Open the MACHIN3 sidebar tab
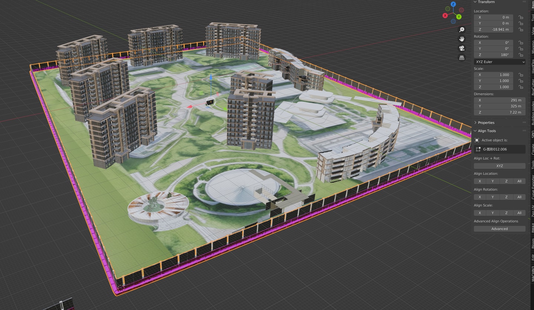This screenshot has width=534, height=310. (533, 273)
